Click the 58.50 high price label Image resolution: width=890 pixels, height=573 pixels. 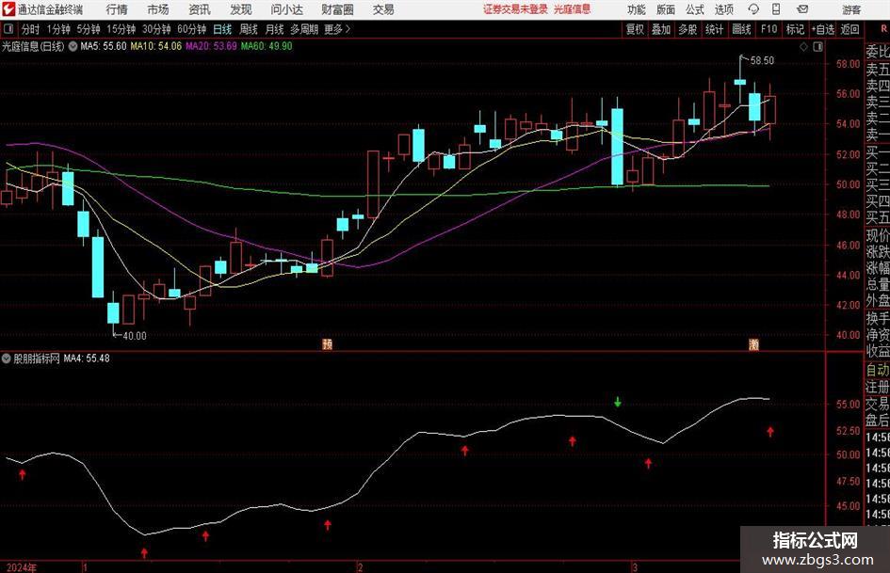[x=762, y=60]
